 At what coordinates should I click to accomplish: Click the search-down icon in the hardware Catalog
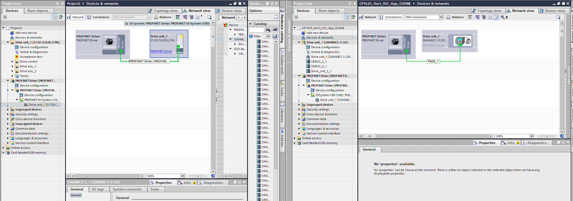pyautogui.click(x=268, y=30)
